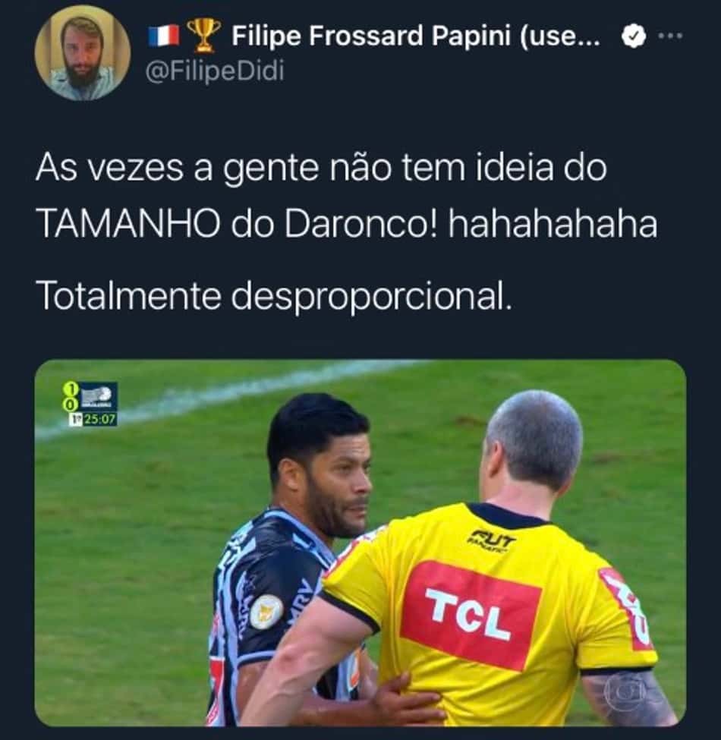Click the FUT logo on the yellow shirt
This screenshot has height=740, width=721.
pyautogui.click(x=492, y=540)
